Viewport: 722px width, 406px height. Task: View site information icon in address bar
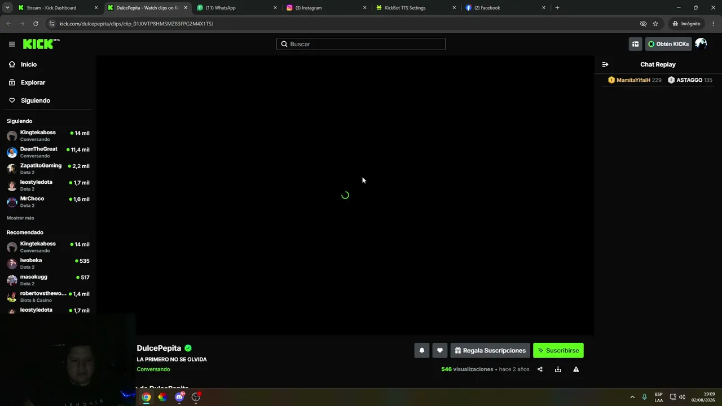52,24
